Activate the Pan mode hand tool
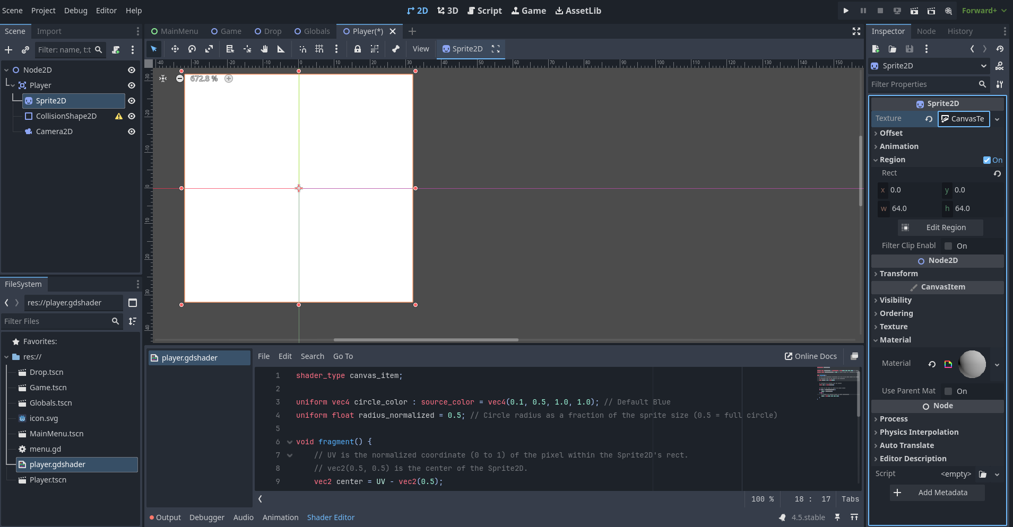The image size is (1013, 527). (x=264, y=49)
